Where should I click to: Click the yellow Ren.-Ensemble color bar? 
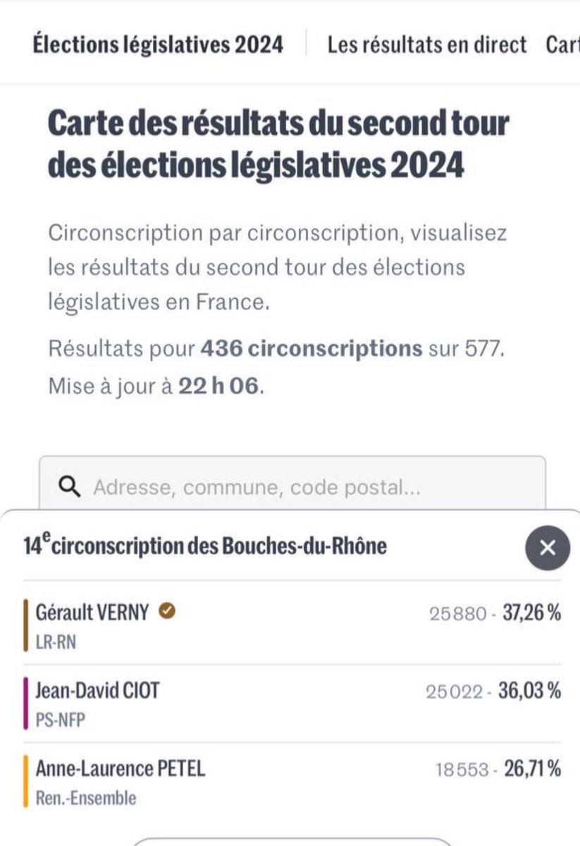[26, 781]
